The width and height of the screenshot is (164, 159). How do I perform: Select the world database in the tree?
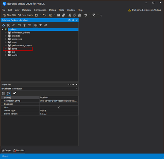(x=15, y=55)
